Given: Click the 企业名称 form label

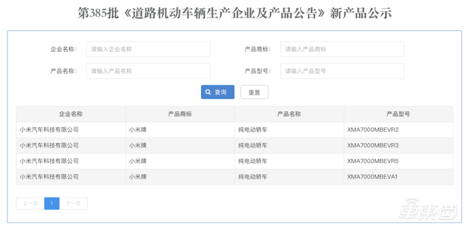Looking at the screenshot, I should 63,50.
